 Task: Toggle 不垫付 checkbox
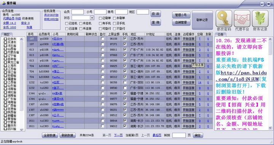pyautogui.click(x=114, y=28)
